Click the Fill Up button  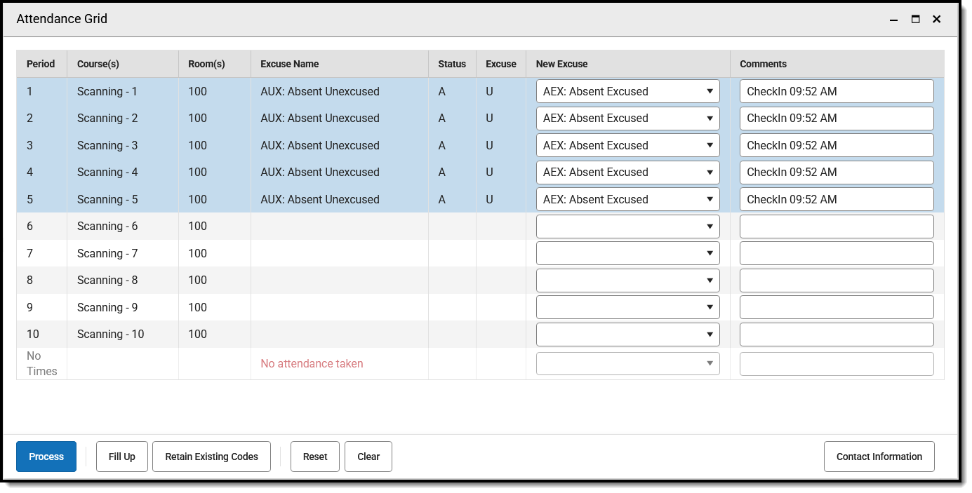121,457
